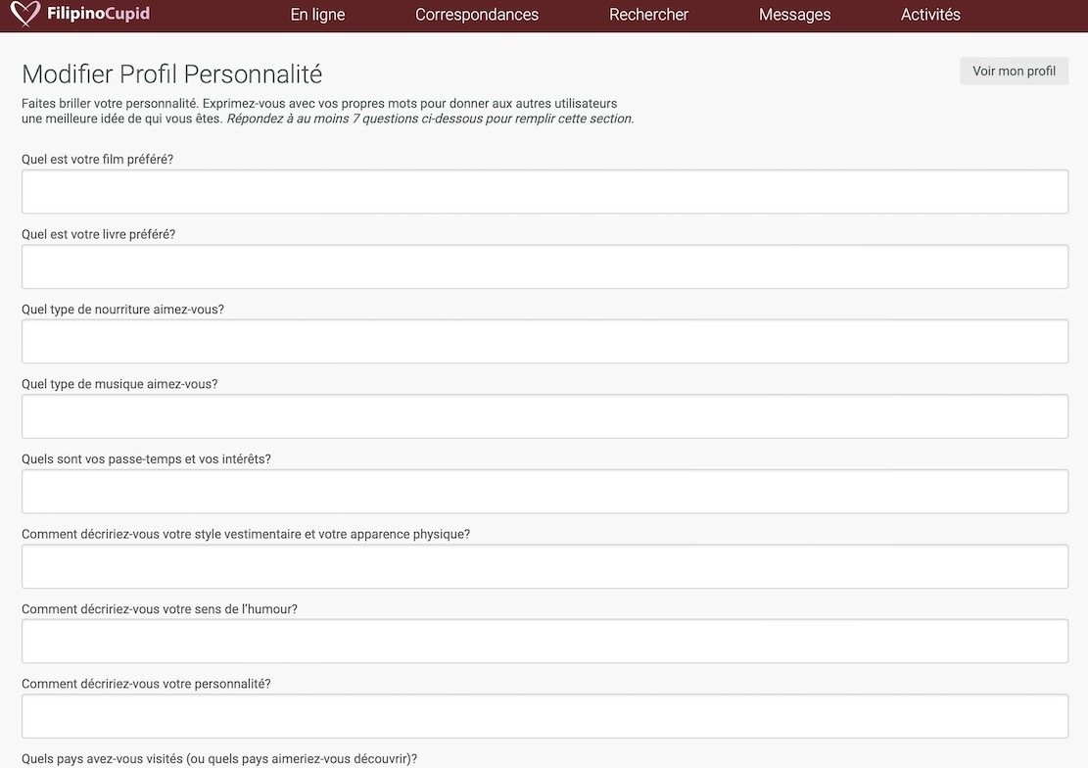Image resolution: width=1088 pixels, height=768 pixels.
Task: Focus the film préféré text field
Action: [544, 192]
